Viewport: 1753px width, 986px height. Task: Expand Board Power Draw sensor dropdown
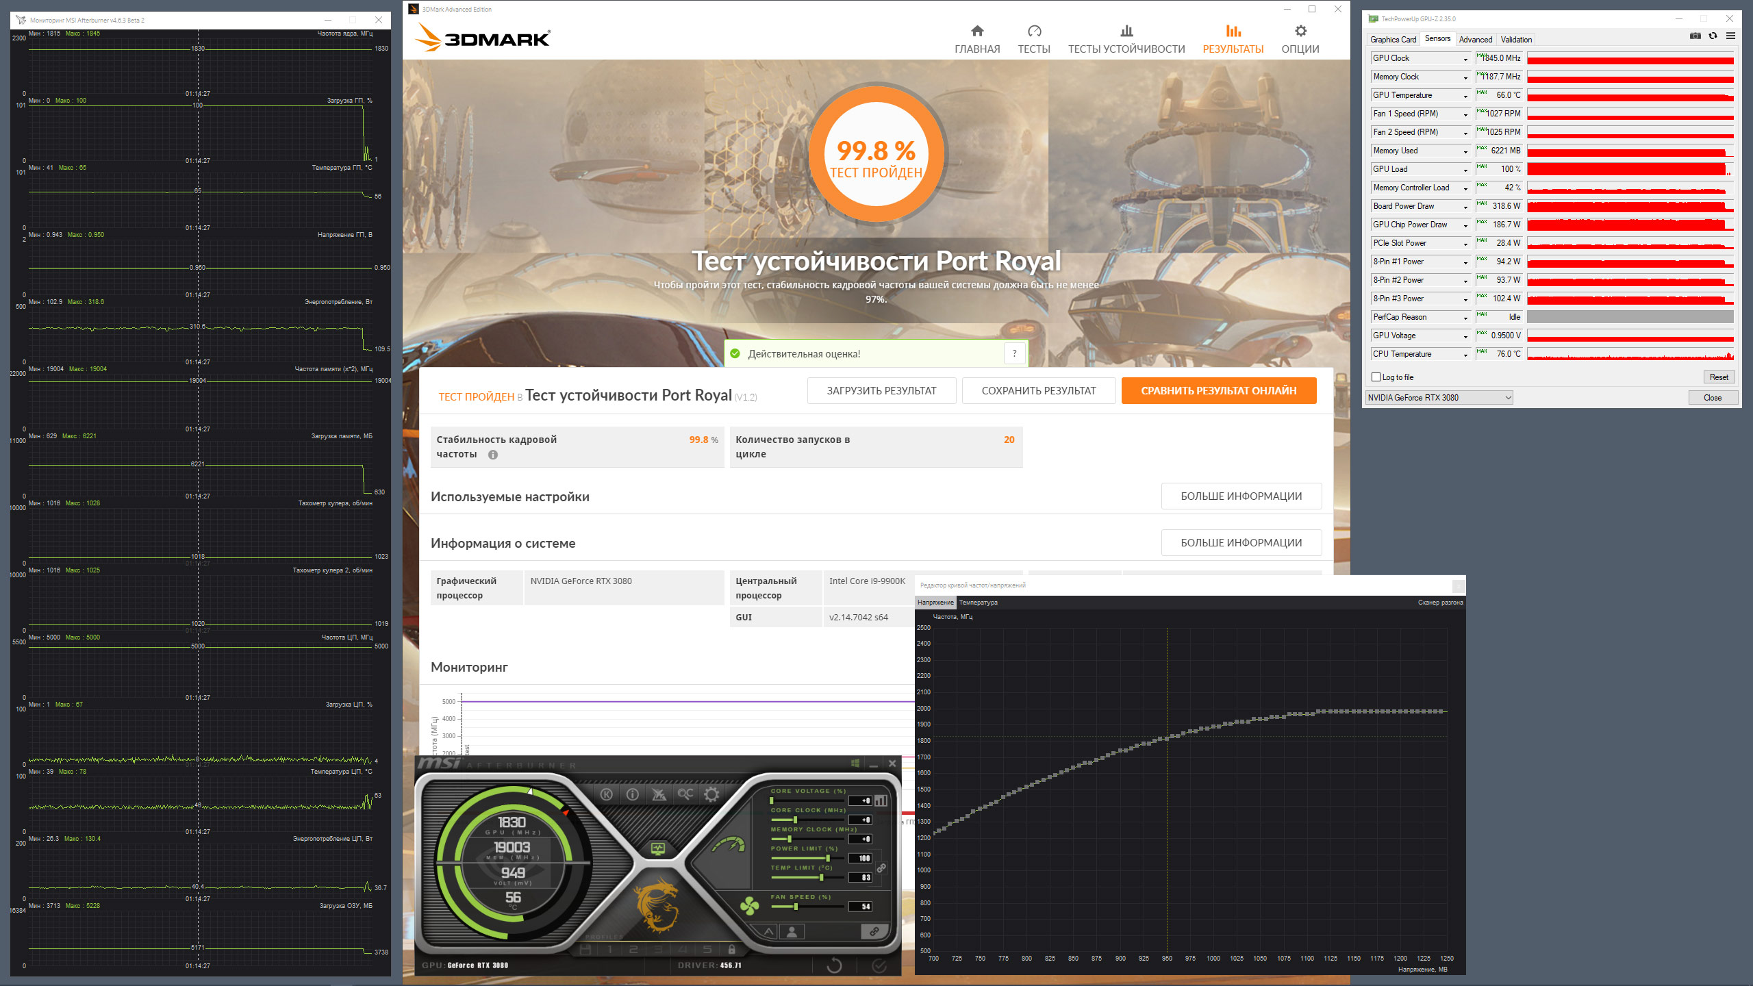1465,207
